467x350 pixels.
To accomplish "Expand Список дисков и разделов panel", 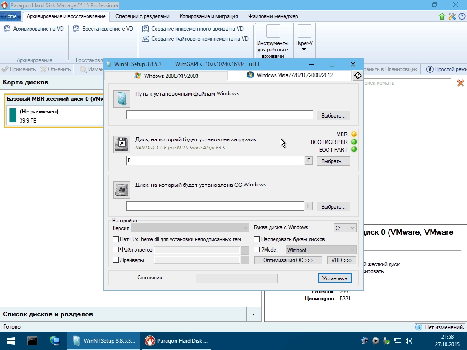I will 254,314.
